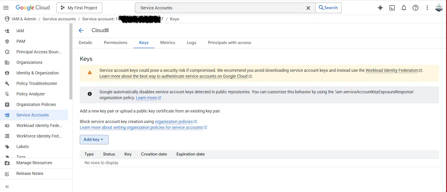Open authenticate service accounts best way link
Viewport: 447px width, 192px height.
[176, 76]
